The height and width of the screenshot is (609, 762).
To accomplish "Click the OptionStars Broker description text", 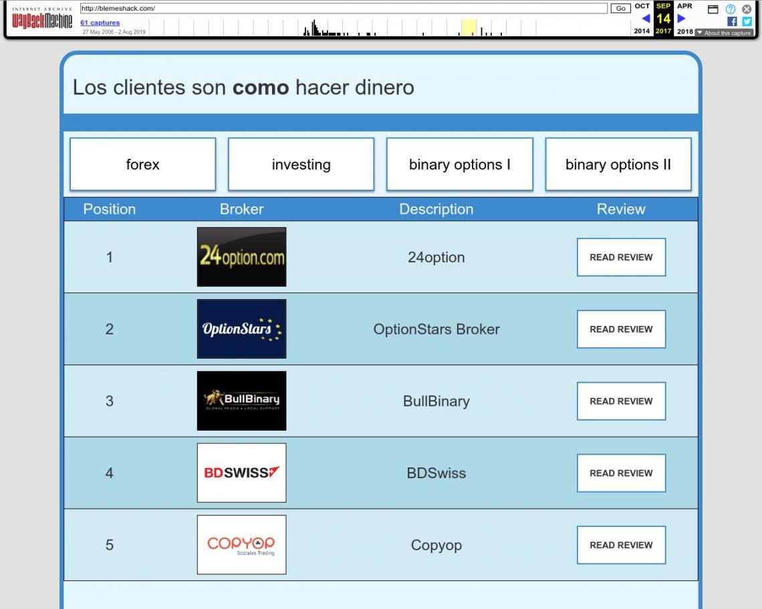I will (x=436, y=329).
